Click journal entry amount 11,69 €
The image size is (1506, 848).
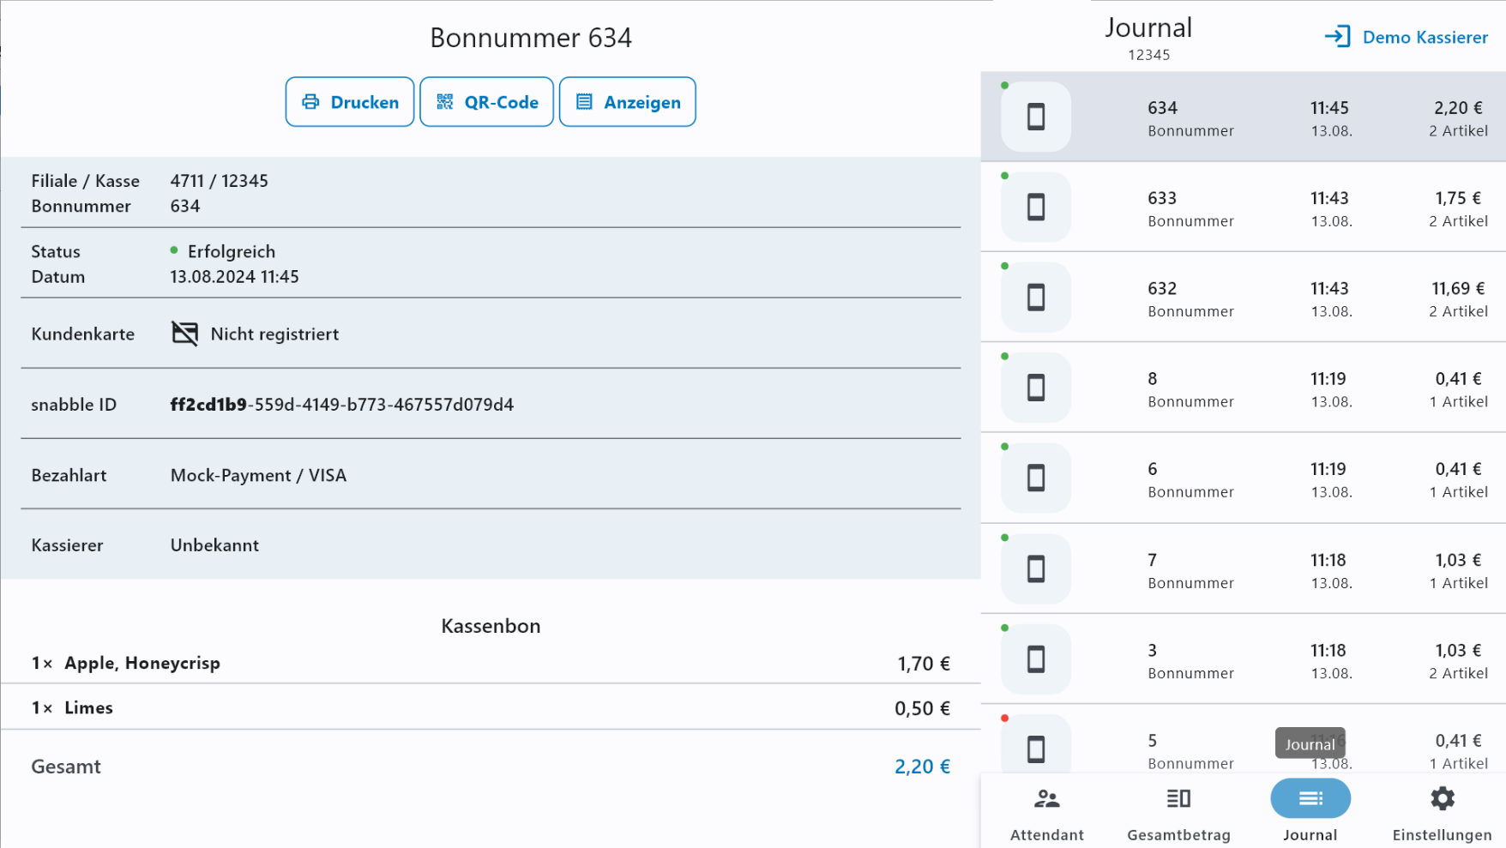point(1457,288)
